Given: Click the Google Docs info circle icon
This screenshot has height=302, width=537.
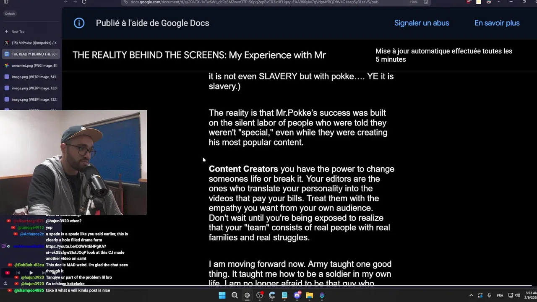Looking at the screenshot, I should click(79, 23).
